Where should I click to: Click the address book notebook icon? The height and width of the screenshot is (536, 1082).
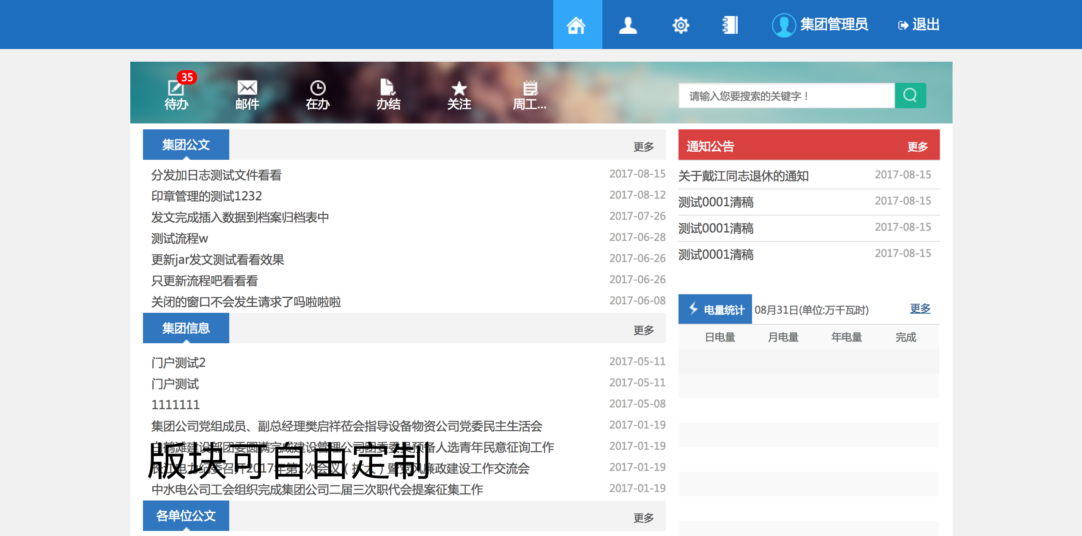coord(730,25)
